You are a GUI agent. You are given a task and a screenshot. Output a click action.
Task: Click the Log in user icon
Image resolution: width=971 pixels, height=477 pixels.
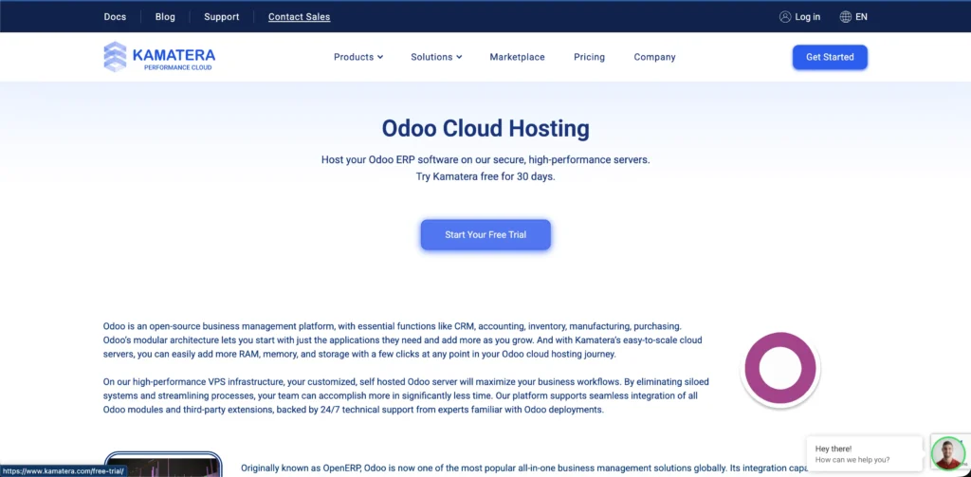click(x=784, y=17)
